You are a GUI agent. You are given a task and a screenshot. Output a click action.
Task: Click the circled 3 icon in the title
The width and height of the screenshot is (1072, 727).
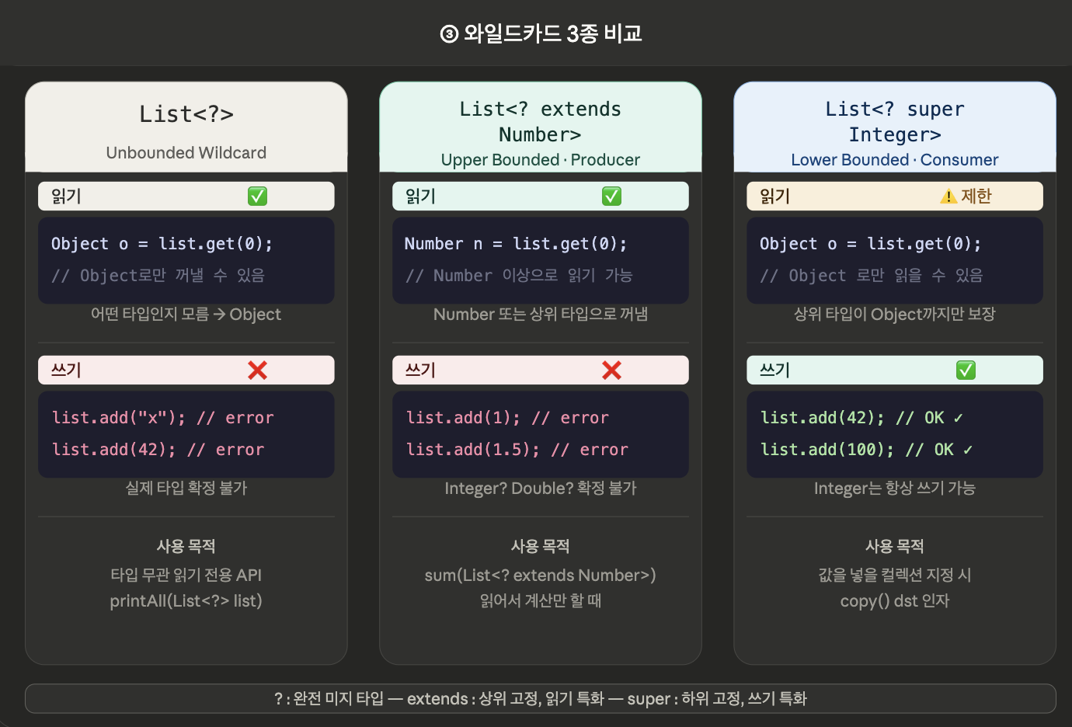pos(449,34)
